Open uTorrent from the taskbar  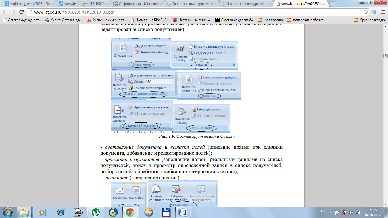95,212
